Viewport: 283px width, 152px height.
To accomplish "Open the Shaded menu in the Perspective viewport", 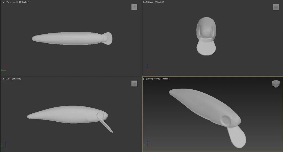I will tap(165, 79).
